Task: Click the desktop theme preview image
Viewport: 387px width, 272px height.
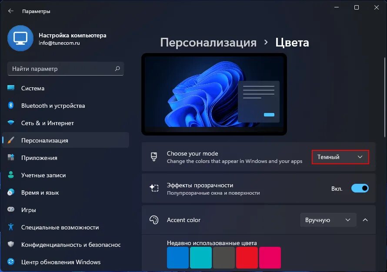Action: pyautogui.click(x=214, y=94)
